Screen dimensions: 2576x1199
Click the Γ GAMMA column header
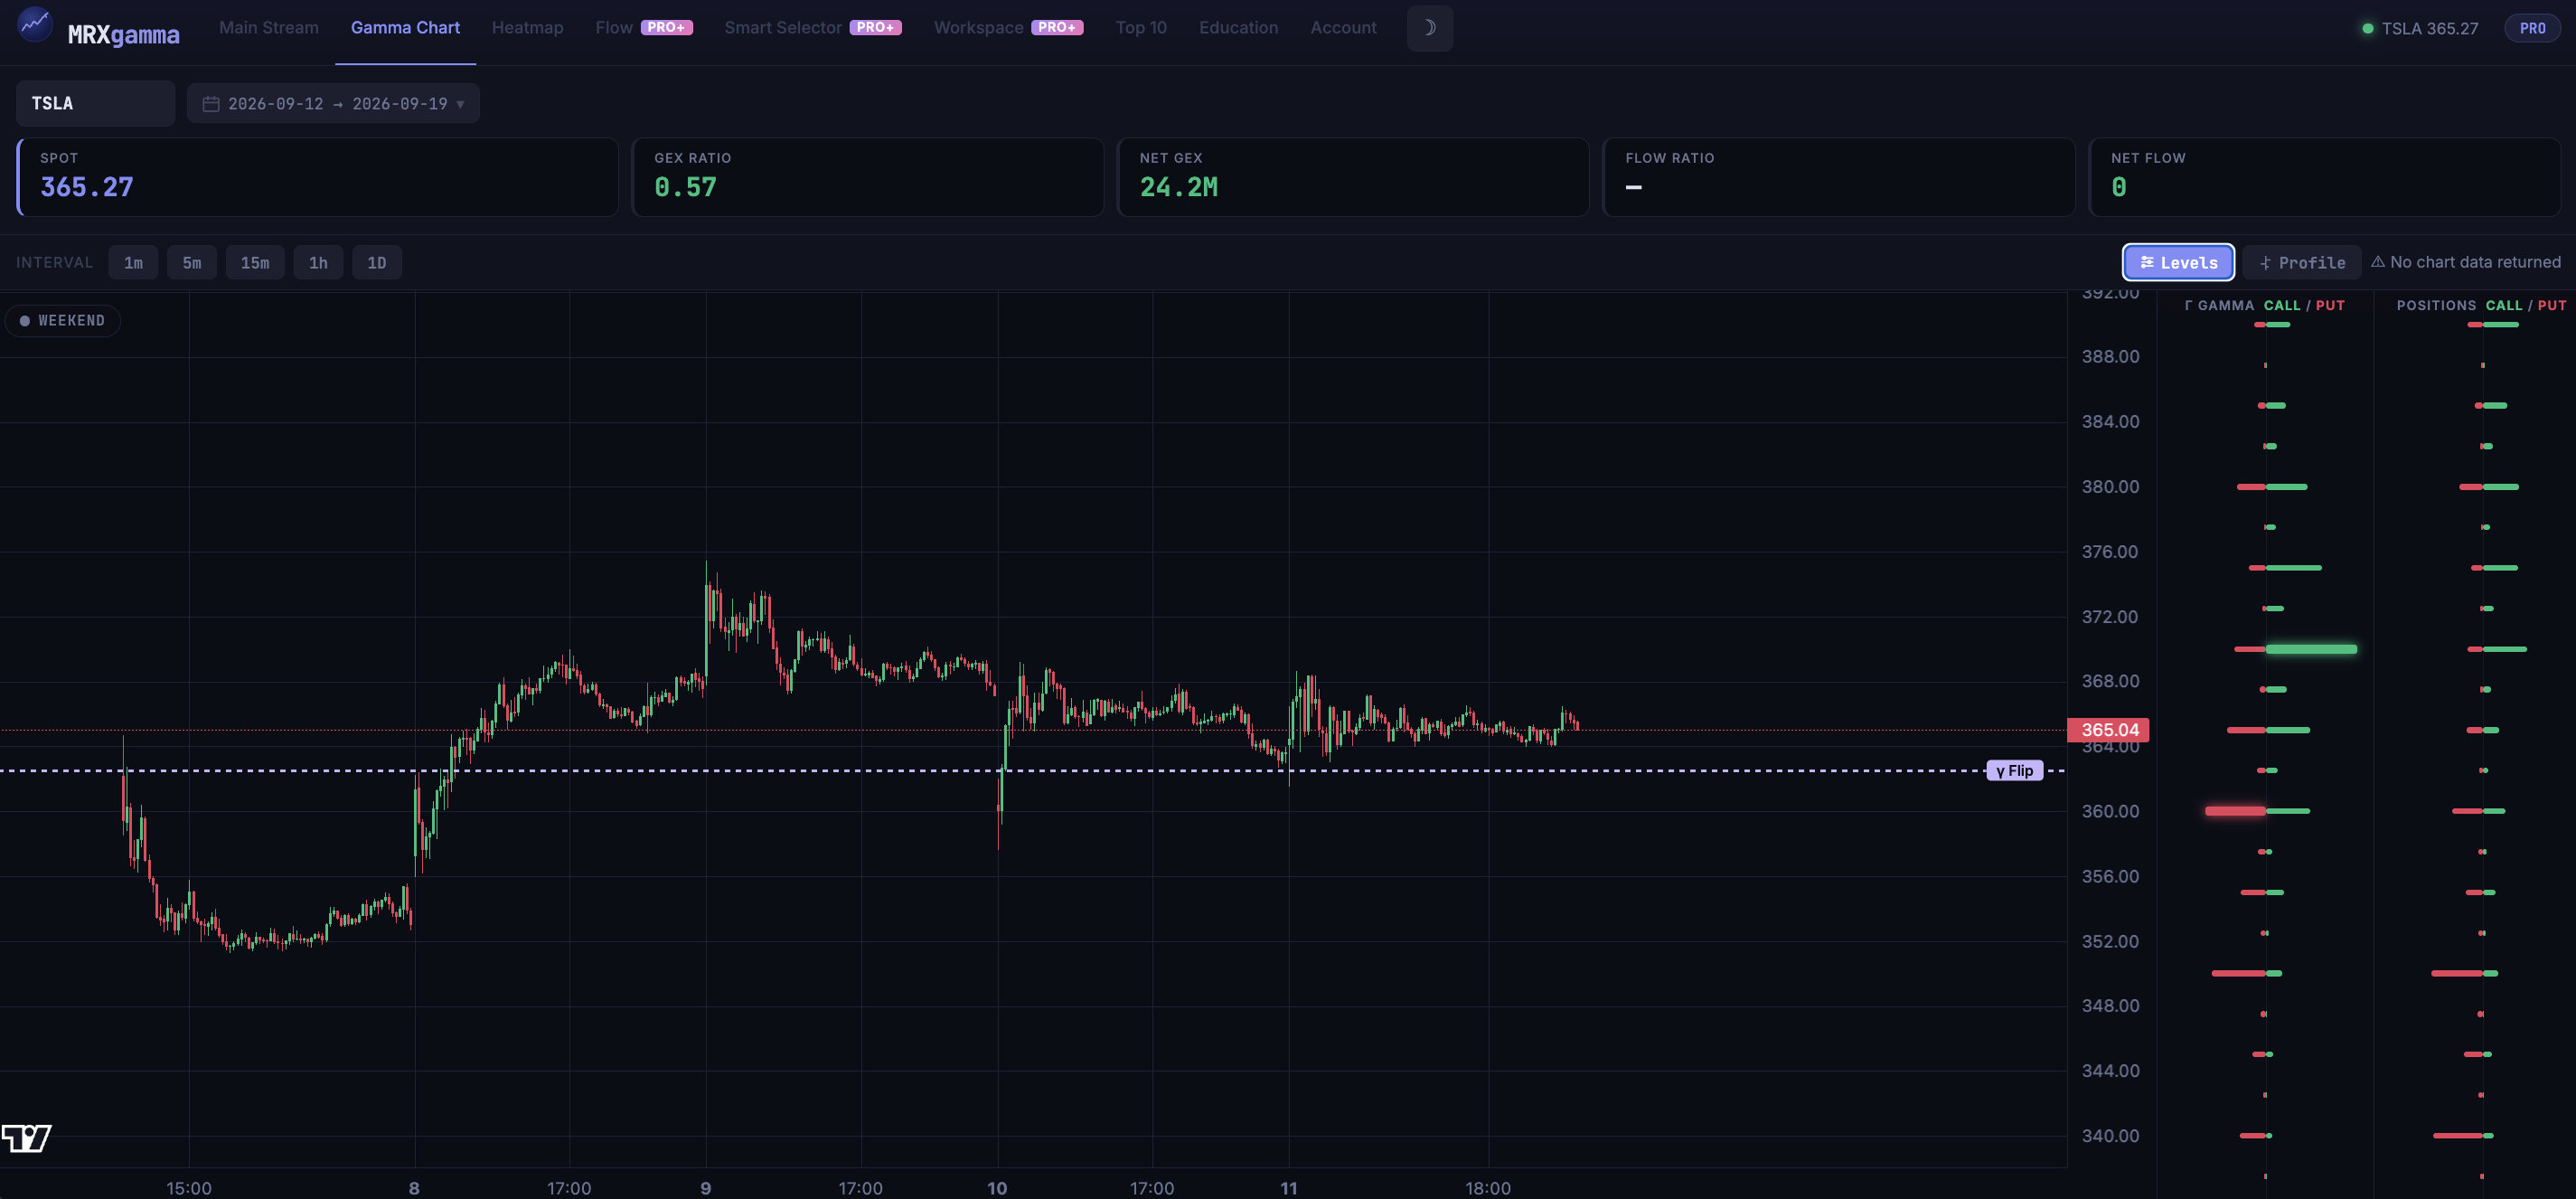coord(2219,305)
